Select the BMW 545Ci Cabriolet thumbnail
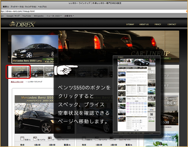Image resolution: width=188 pixels, height=147 pixels. click(84, 72)
